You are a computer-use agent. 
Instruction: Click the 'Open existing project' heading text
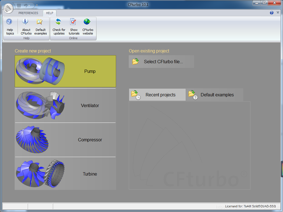pyautogui.click(x=149, y=51)
